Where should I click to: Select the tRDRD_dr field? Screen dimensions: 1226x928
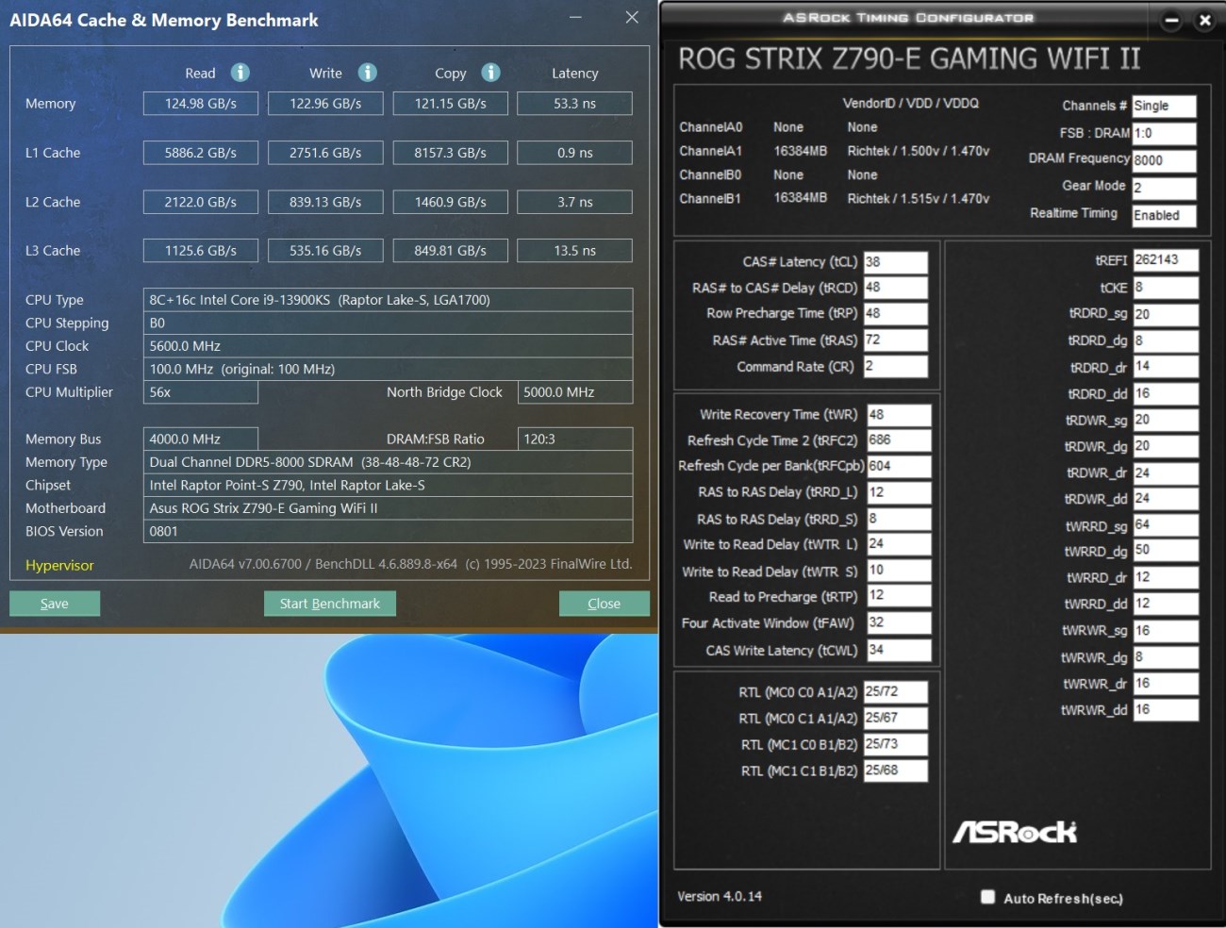(x=1166, y=367)
